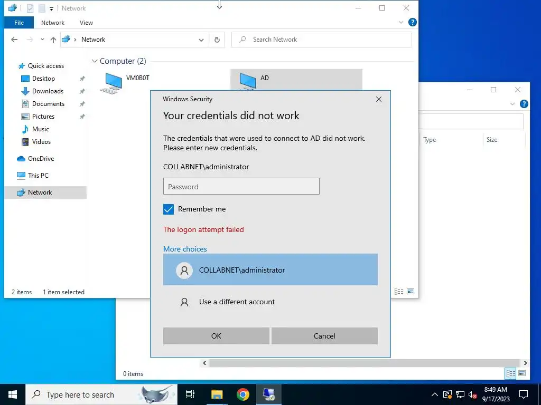Click the Search Network field
The image size is (541, 405).
322,40
